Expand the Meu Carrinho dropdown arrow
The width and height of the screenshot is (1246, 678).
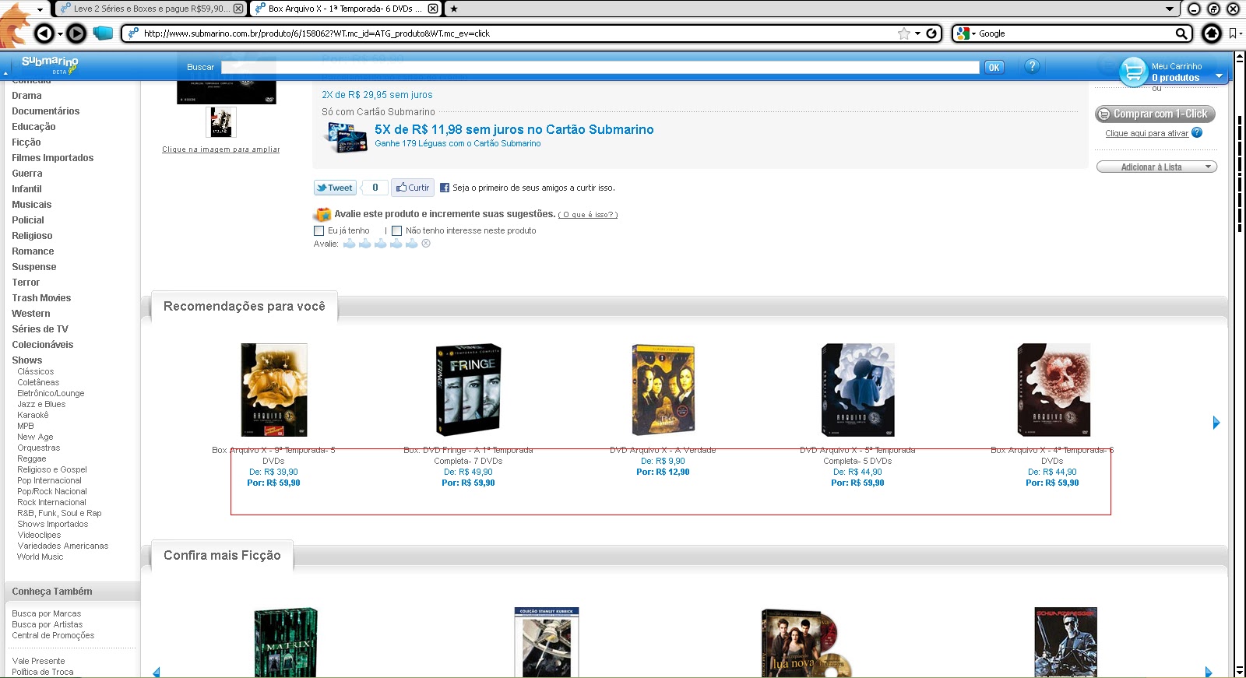pyautogui.click(x=1219, y=76)
